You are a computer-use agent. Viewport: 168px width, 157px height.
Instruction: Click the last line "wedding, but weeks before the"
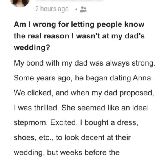pyautogui.click(x=67, y=153)
